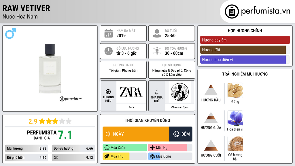Click the Nước Hoa Nam subtitle
295x166 pixels.
[20, 17]
